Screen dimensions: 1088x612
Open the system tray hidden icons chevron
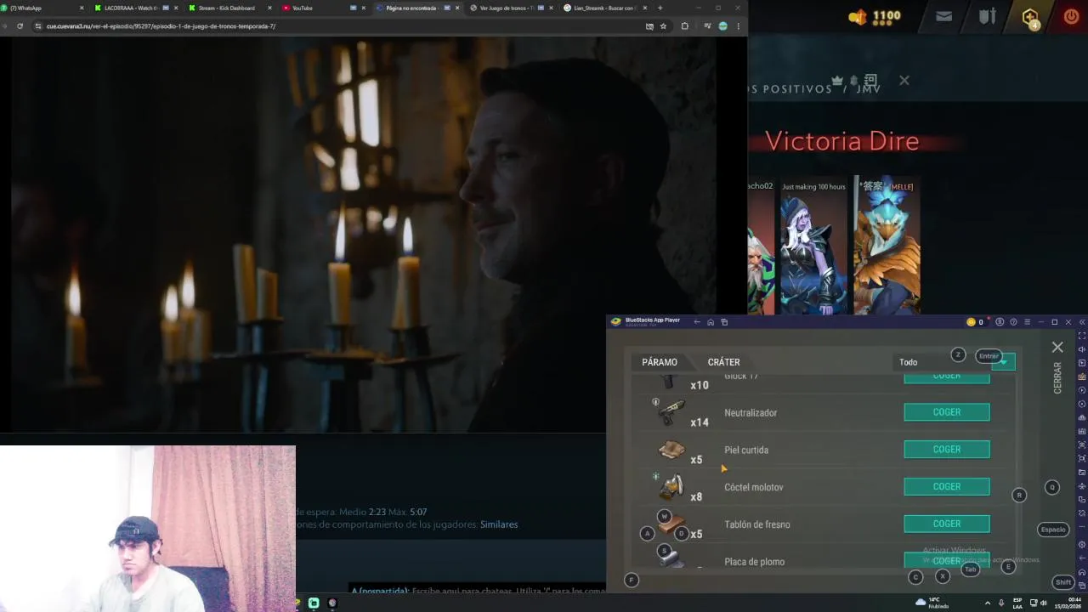click(987, 603)
